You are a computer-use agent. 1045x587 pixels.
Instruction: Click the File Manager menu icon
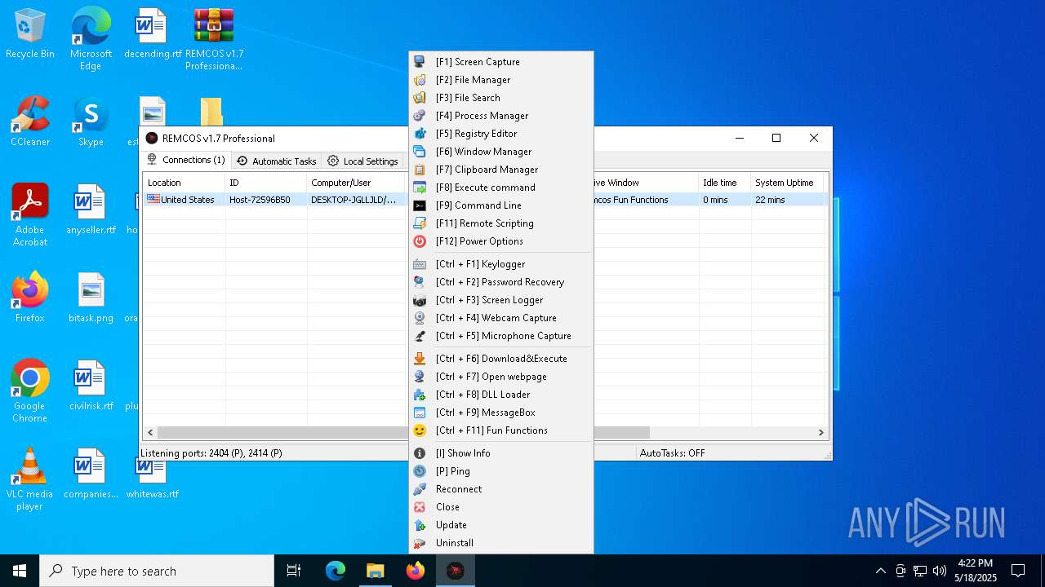(x=420, y=80)
